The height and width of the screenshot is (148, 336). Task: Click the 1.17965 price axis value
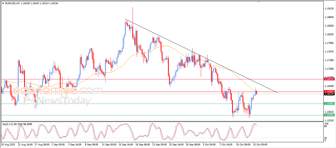pos(329,43)
